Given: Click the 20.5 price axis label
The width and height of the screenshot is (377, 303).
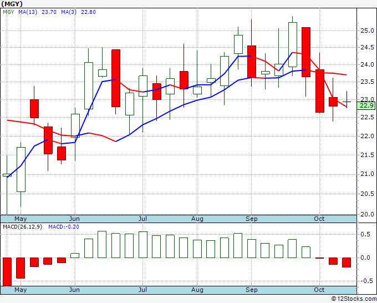Looking at the screenshot, I should 367,194.
